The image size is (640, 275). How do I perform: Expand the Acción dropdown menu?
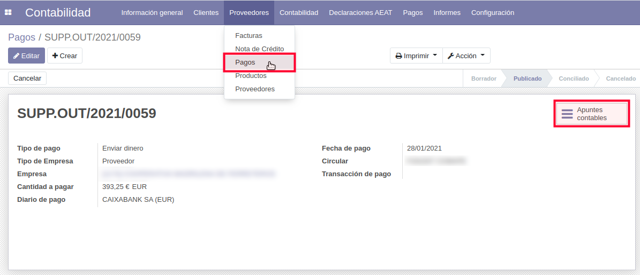click(x=466, y=56)
